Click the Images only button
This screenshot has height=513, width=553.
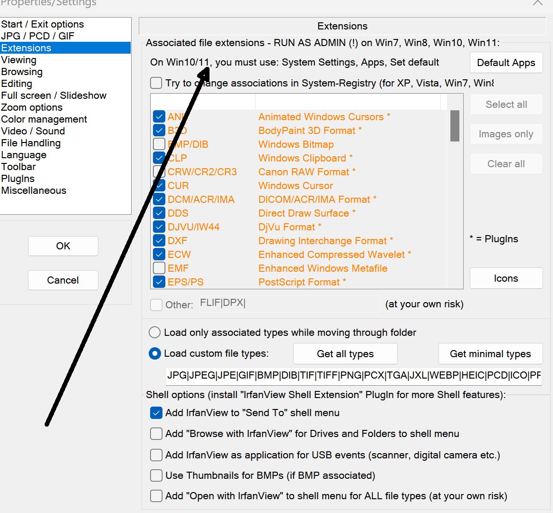(x=506, y=133)
